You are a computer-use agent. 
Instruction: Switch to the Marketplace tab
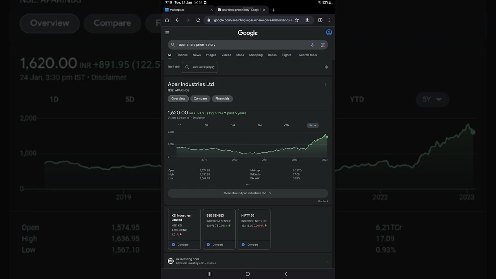click(x=188, y=10)
